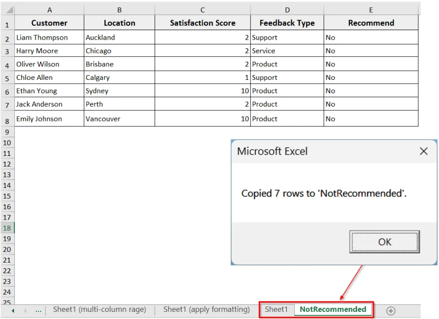This screenshot has height=319, width=439.
Task: Select the Emily Johnson cell
Action: pos(49,119)
